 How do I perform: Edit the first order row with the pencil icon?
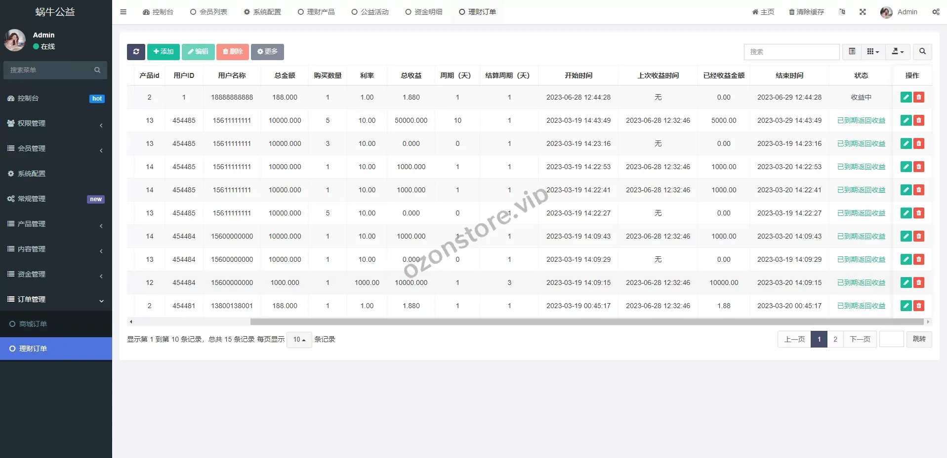(906, 97)
